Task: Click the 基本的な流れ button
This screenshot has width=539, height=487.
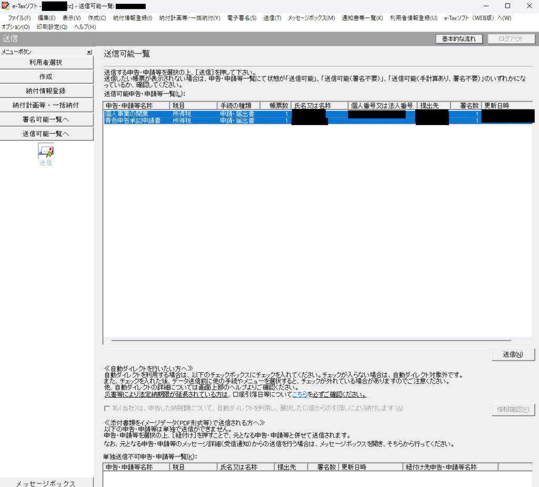Action: pyautogui.click(x=459, y=39)
